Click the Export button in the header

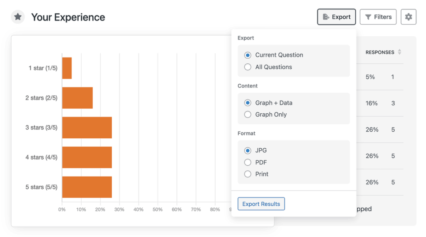336,17
